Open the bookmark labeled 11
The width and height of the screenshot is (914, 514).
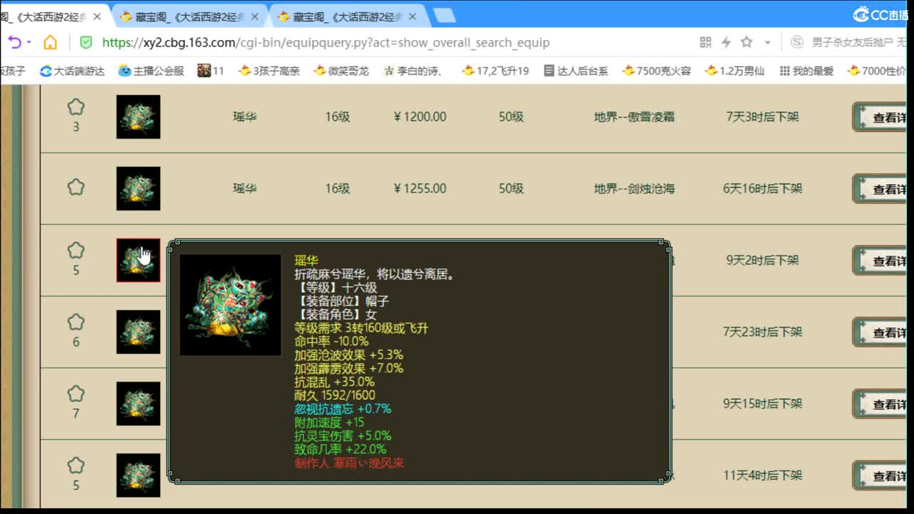(x=211, y=71)
